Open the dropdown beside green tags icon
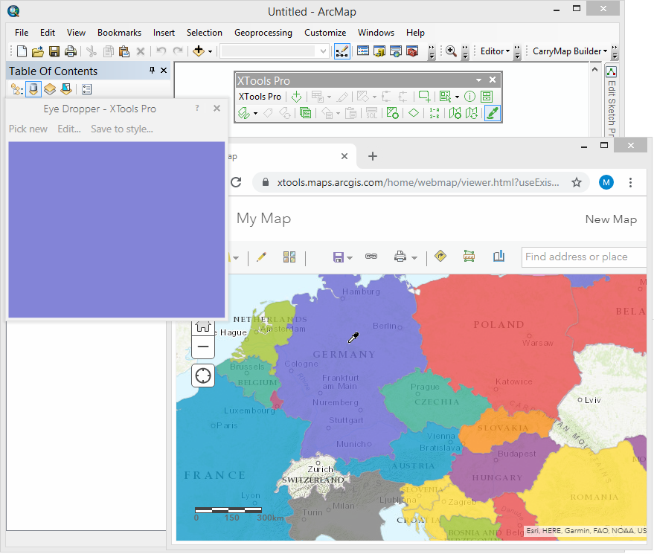The width and height of the screenshot is (654, 554). 255,113
